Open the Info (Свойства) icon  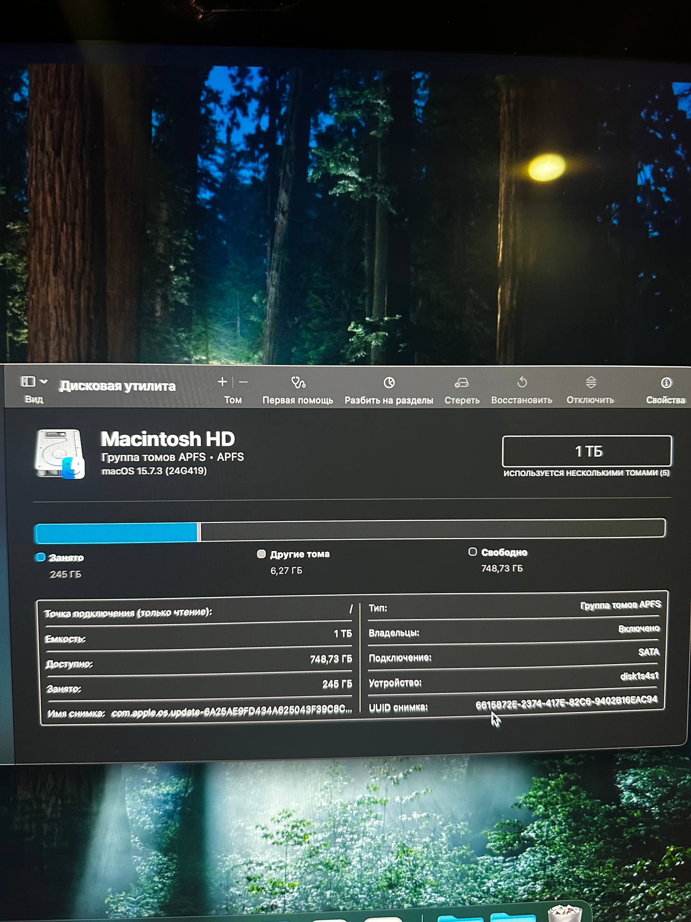tap(665, 382)
